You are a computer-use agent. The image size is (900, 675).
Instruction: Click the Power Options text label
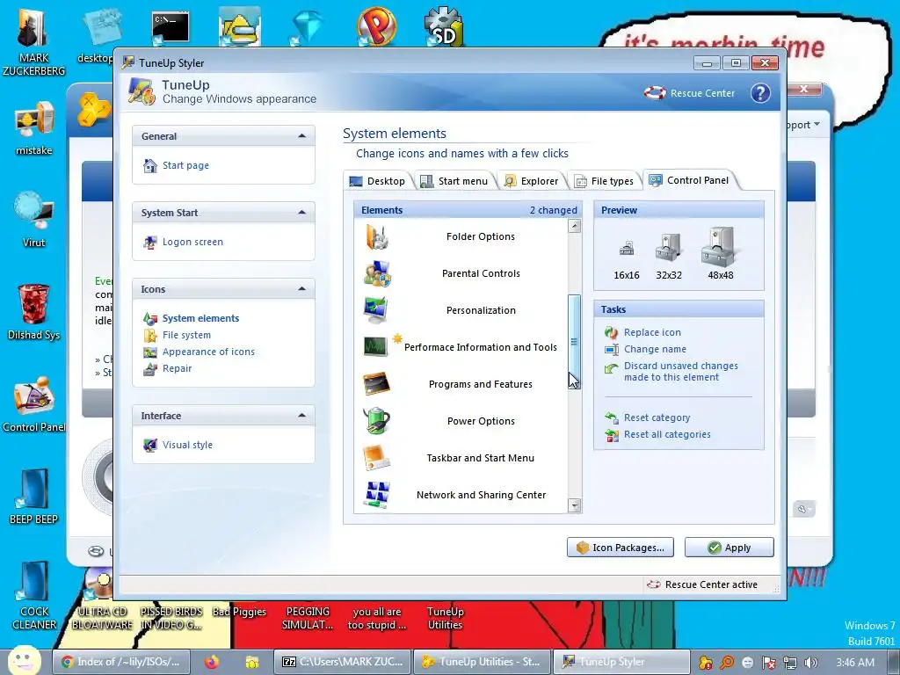481,421
